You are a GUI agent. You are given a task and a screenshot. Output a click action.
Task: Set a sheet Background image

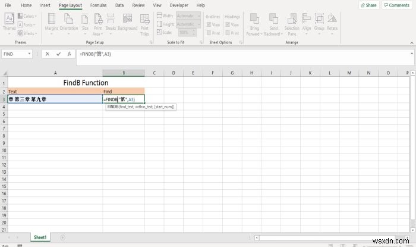128,23
